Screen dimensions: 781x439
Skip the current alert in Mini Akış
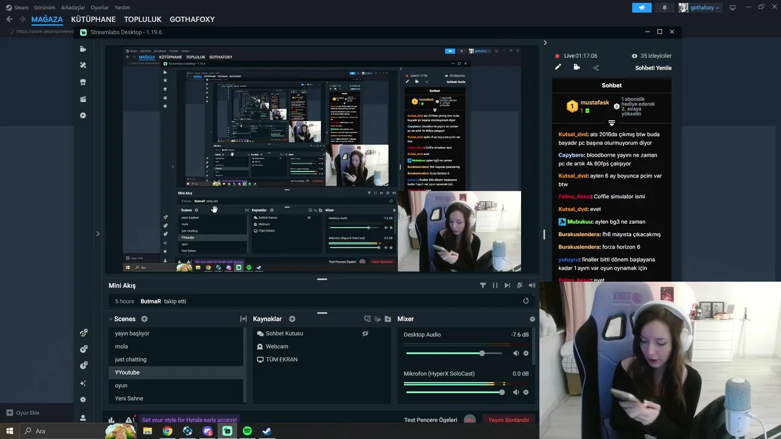(507, 285)
